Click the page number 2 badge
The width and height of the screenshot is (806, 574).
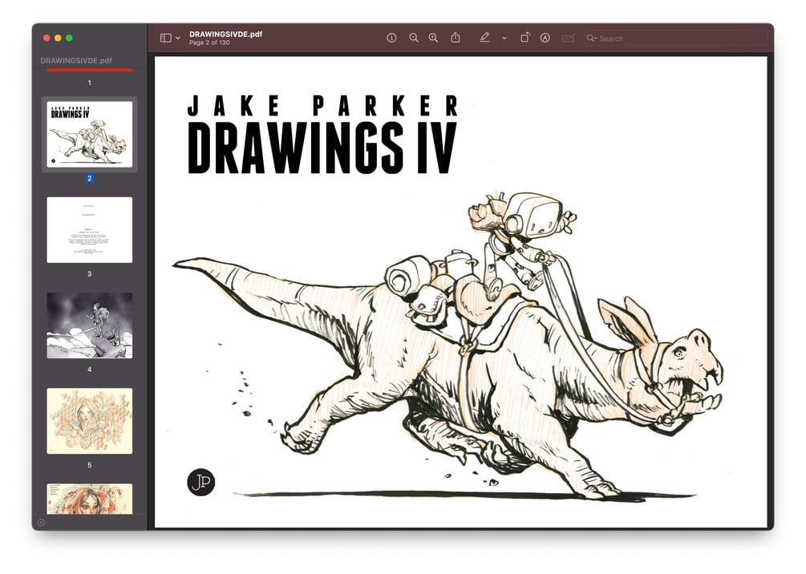[90, 178]
